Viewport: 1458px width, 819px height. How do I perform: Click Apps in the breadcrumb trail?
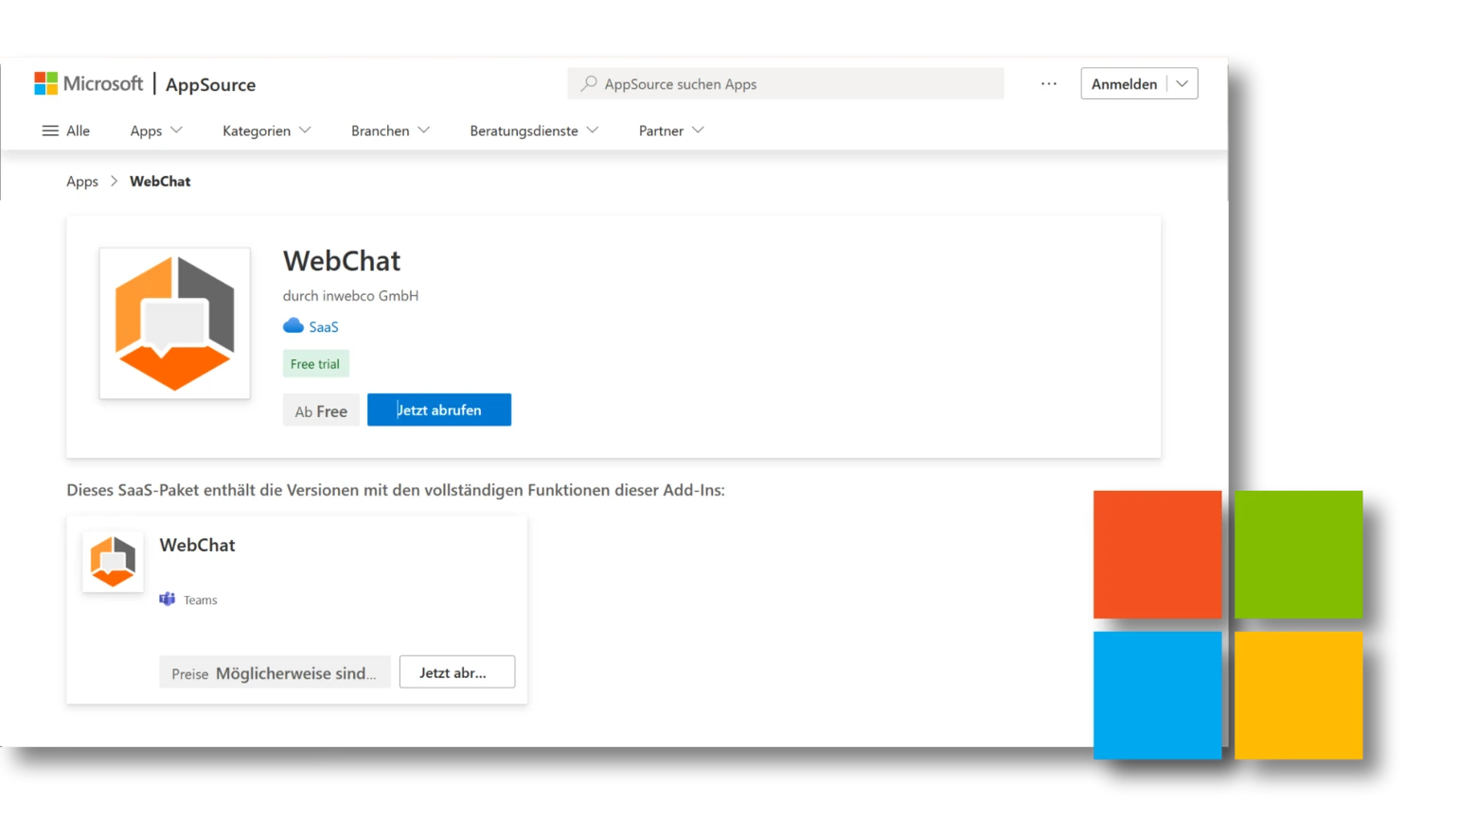pyautogui.click(x=81, y=181)
